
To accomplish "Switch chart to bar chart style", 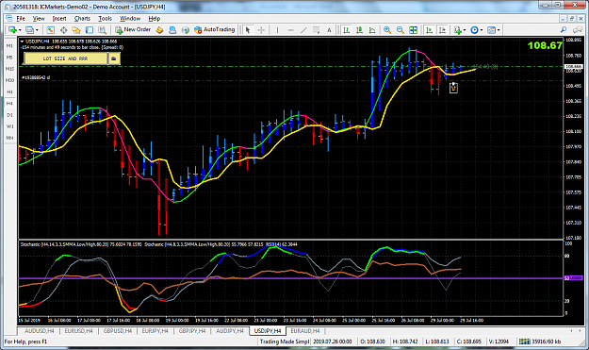I will click(347, 29).
